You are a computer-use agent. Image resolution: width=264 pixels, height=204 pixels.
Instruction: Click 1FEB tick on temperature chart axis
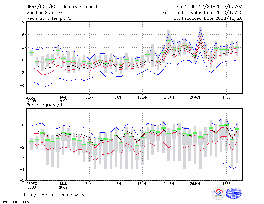coord(226,97)
